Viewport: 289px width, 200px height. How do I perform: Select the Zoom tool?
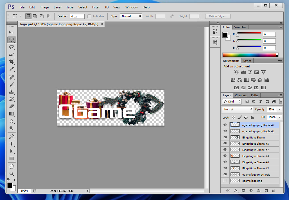pyautogui.click(x=12, y=174)
